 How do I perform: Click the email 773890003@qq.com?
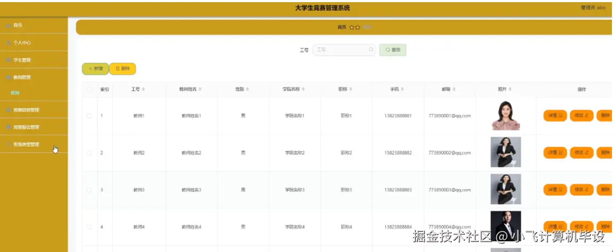point(449,190)
